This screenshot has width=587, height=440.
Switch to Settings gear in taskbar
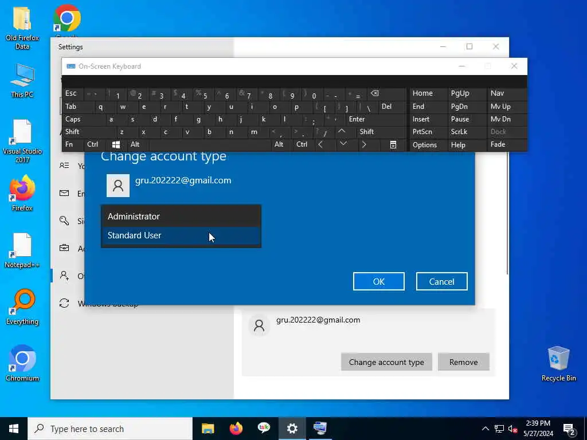tap(292, 429)
